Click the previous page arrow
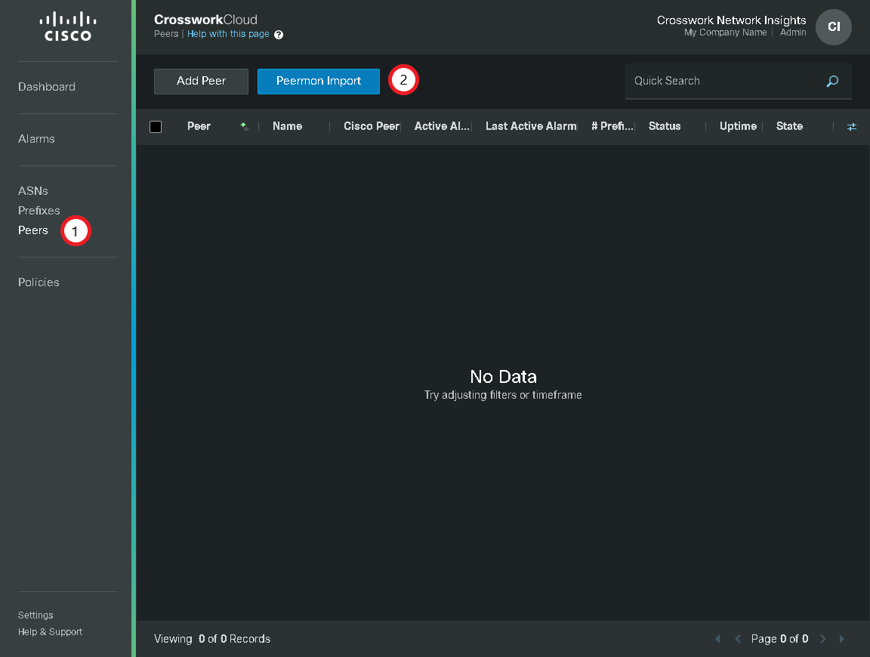 737,638
